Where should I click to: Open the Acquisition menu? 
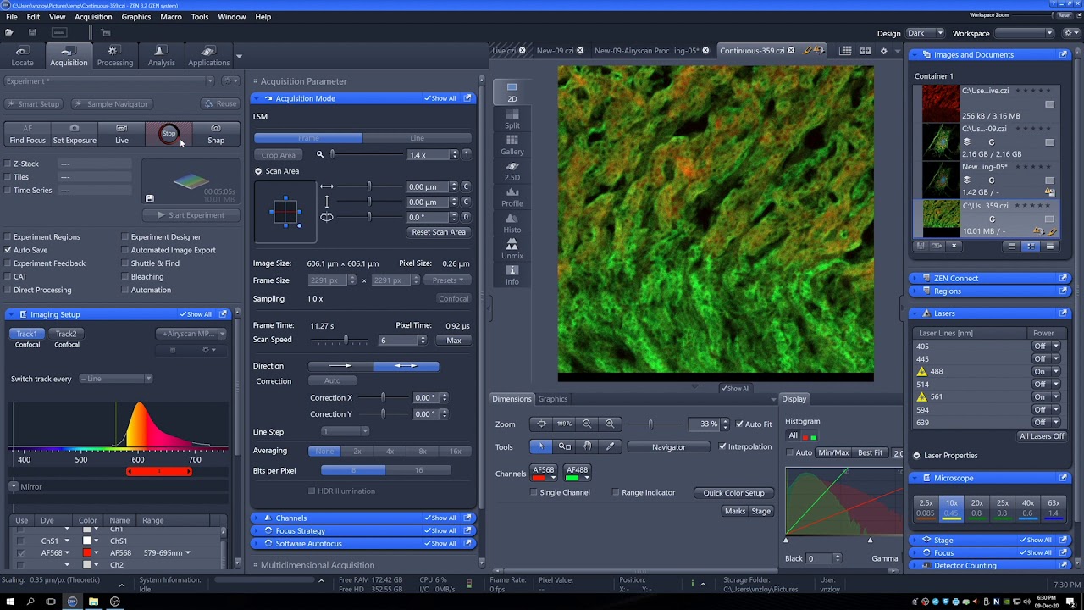[x=93, y=17]
